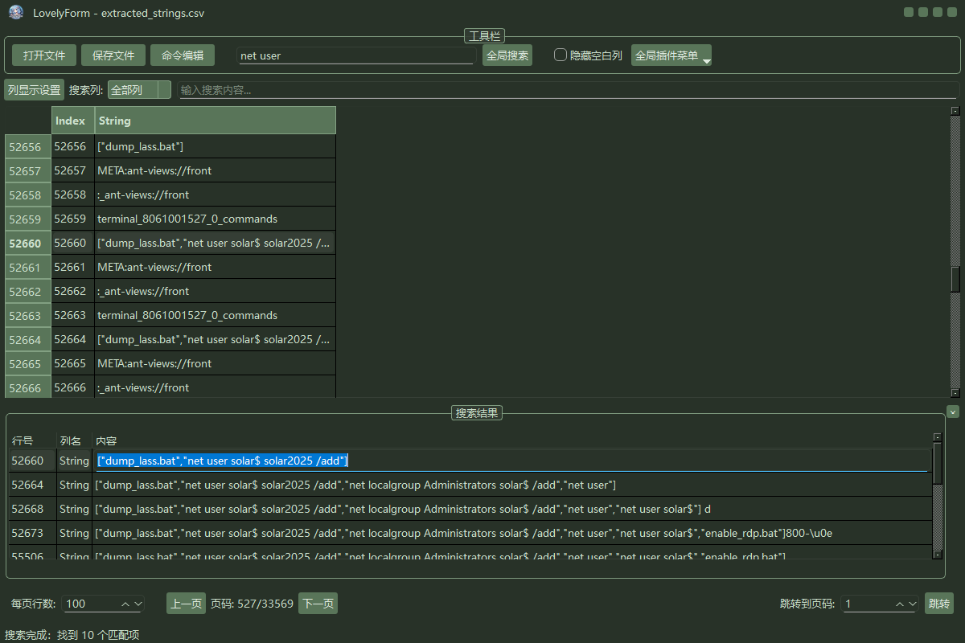Click the 保存文件 button
This screenshot has height=643, width=965.
pos(113,55)
